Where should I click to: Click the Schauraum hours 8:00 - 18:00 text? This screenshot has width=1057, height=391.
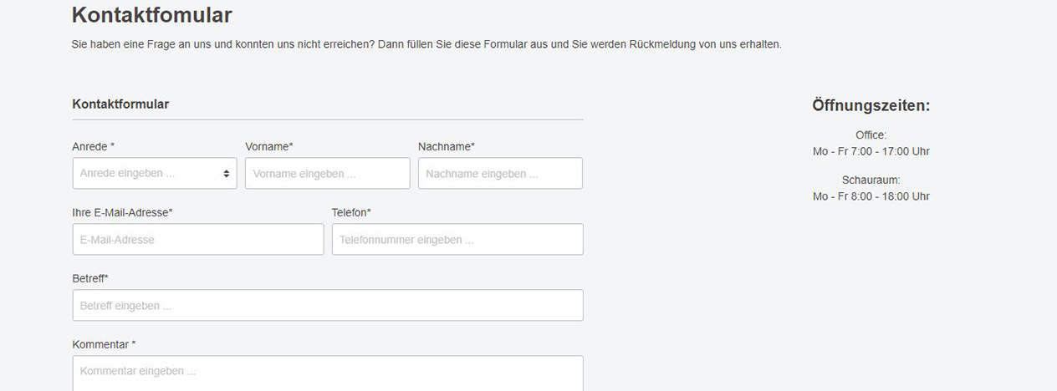point(871,196)
